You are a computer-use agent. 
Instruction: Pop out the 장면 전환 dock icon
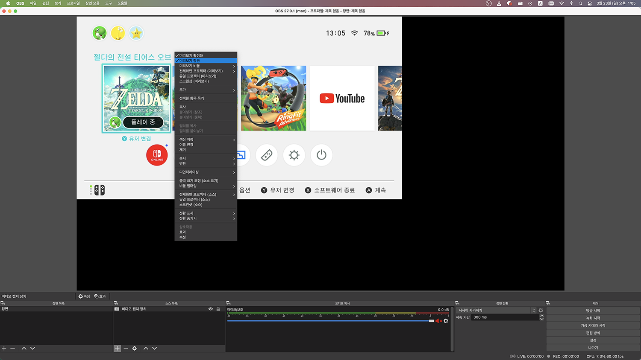point(457,303)
